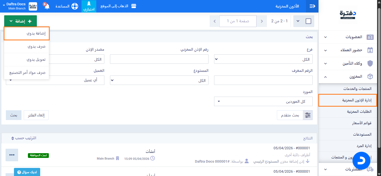Open the branch filter dropdown
Screen dimensions: 381x176
(x=263, y=59)
